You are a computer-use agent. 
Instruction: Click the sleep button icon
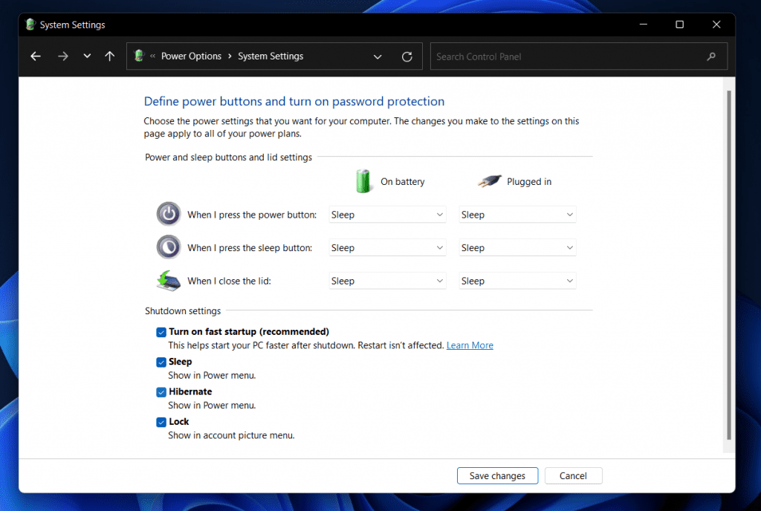(x=169, y=247)
